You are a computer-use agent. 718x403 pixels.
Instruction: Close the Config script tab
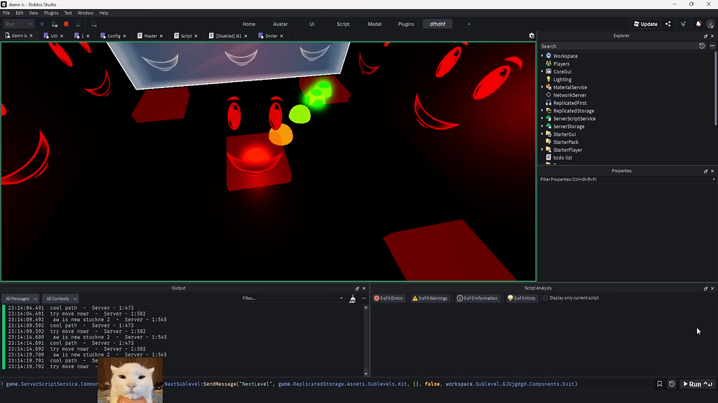pyautogui.click(x=125, y=36)
